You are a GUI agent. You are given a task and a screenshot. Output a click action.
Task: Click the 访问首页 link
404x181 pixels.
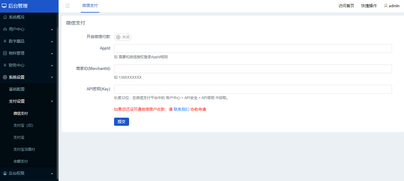[346, 6]
